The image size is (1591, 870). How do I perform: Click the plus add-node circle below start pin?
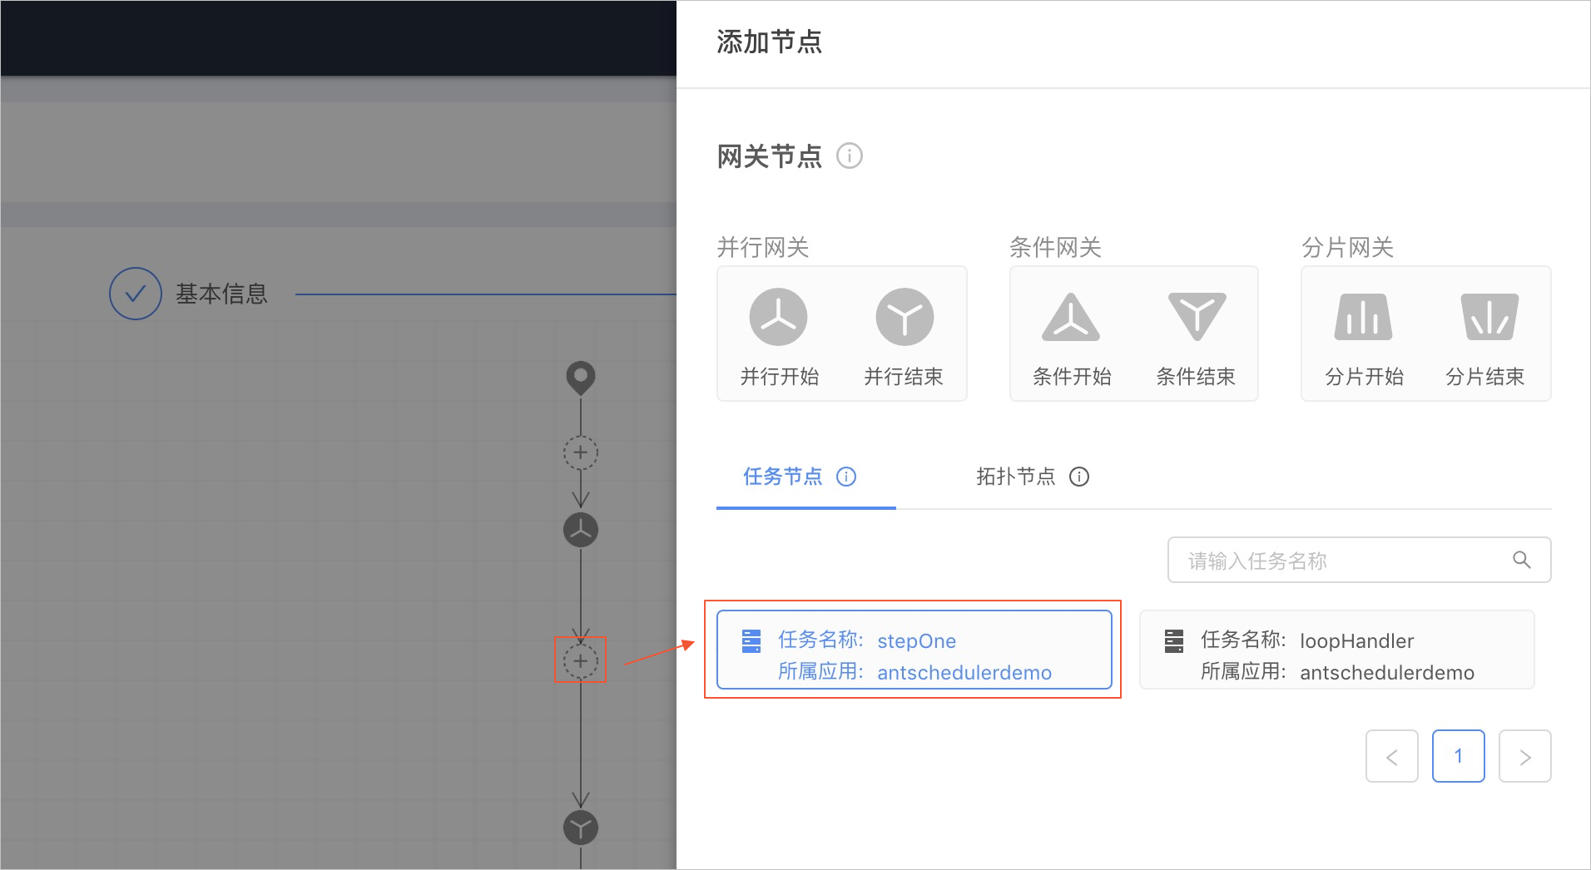pos(581,452)
